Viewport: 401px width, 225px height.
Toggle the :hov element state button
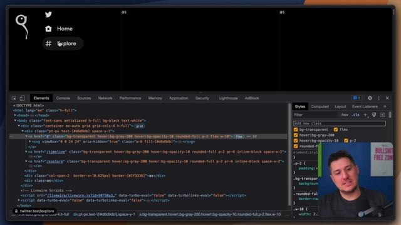pos(344,115)
